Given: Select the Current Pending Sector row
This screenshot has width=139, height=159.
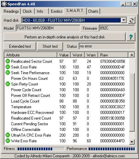Looking at the screenshot, I should click(67, 124).
